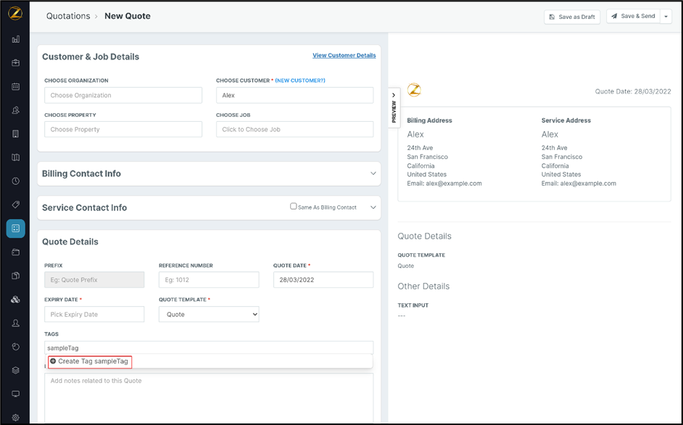Click the monitor icon in sidebar

point(16,395)
